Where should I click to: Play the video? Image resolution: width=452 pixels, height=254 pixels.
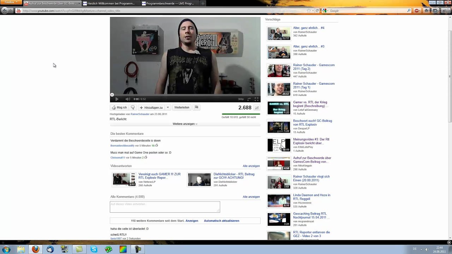117,99
